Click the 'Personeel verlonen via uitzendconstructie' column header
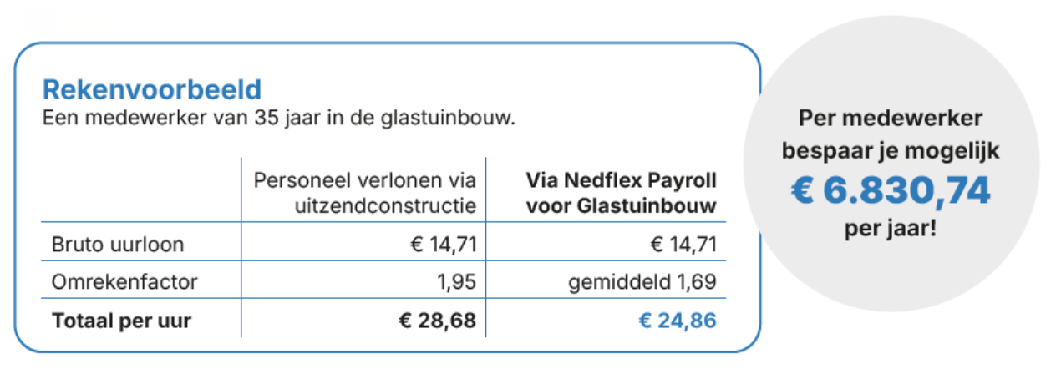The height and width of the screenshot is (389, 1061). (364, 192)
